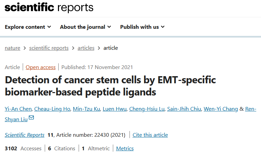Open the scientific reports breadcrumb link
Screen dimensions: 261x153
pos(49,48)
